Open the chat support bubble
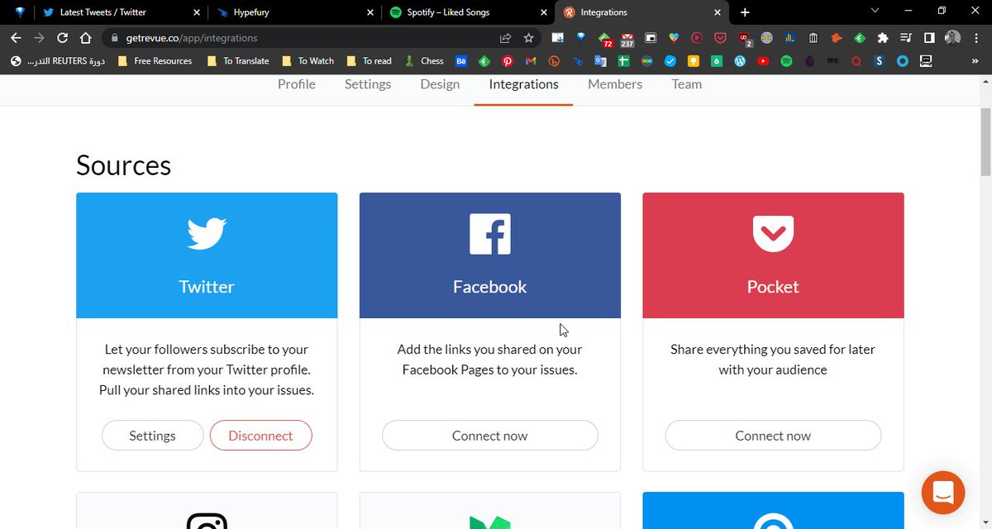The height and width of the screenshot is (529, 992). (943, 493)
